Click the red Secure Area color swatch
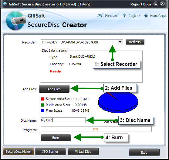This screenshot has height=160, width=169. [42, 99]
